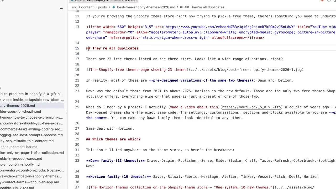Open the video-embed-in-shopify-themes file
The image size is (336, 189).
(x=31, y=176)
